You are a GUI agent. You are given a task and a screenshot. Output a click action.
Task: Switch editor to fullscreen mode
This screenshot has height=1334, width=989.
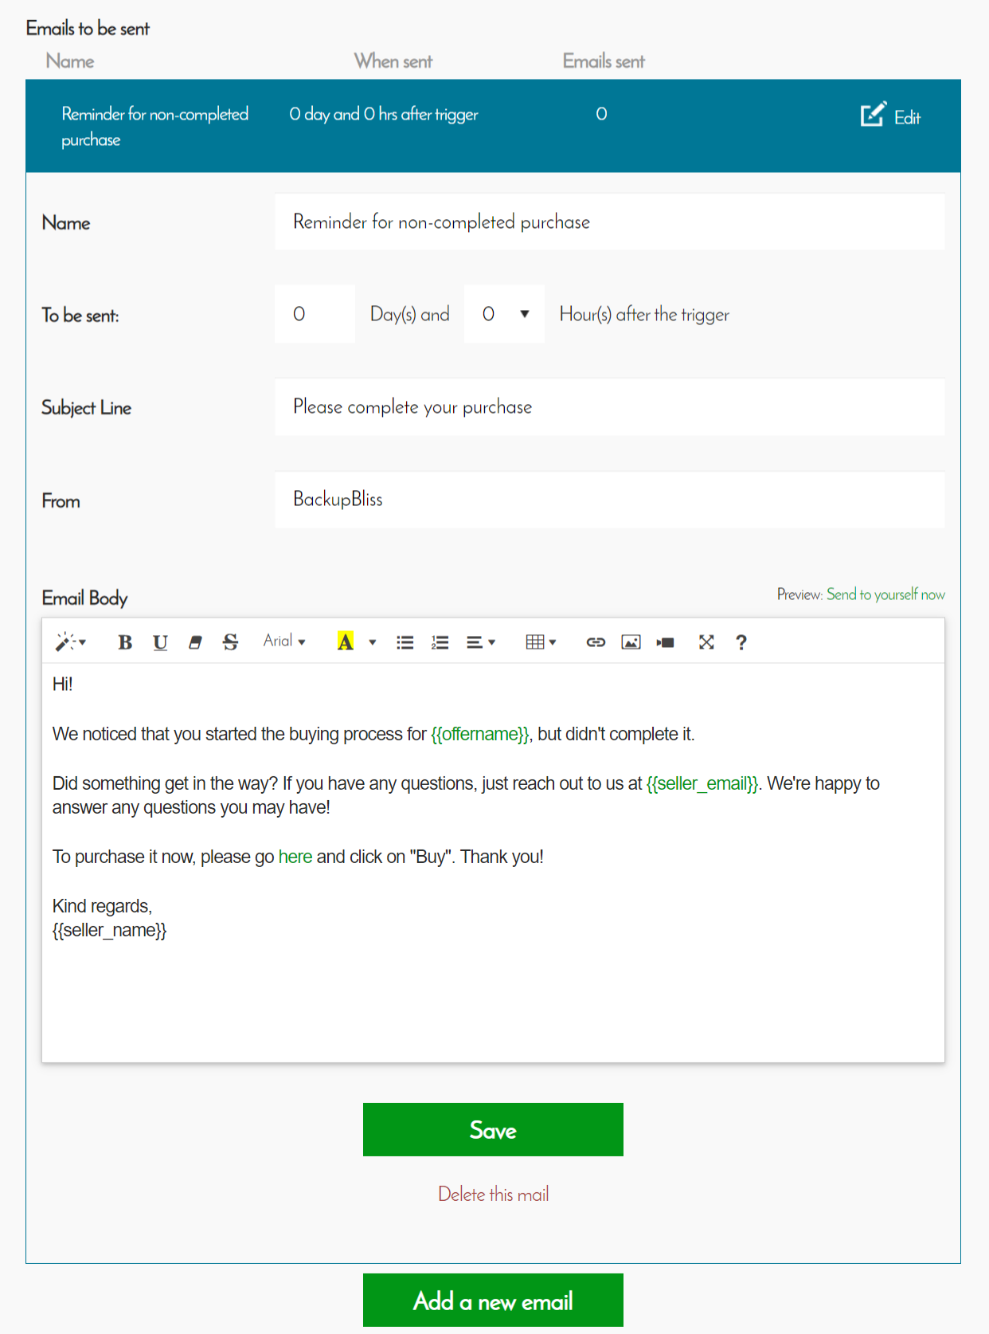click(x=706, y=642)
